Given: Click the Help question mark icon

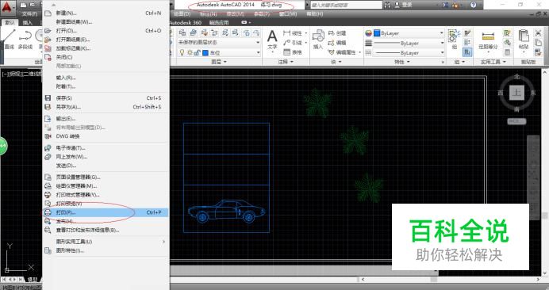Looking at the screenshot, I should (473, 5).
